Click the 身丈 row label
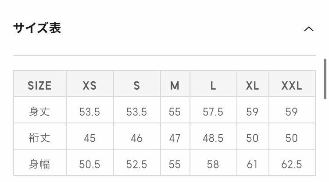 (39, 112)
